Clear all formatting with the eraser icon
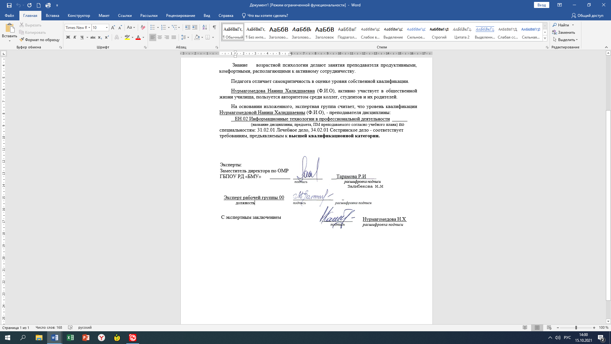The height and width of the screenshot is (344, 611). click(x=143, y=27)
